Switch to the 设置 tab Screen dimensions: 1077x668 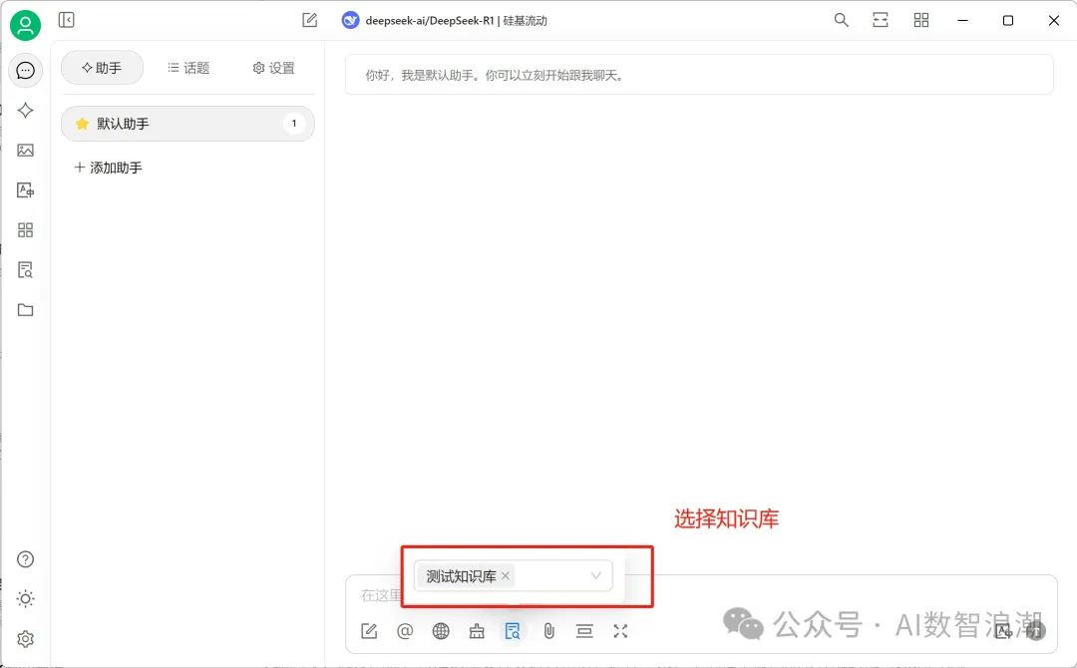tap(274, 68)
